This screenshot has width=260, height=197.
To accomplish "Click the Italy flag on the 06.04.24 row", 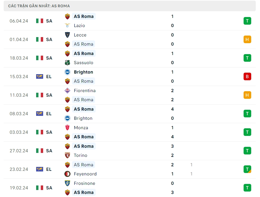I will (39, 21).
